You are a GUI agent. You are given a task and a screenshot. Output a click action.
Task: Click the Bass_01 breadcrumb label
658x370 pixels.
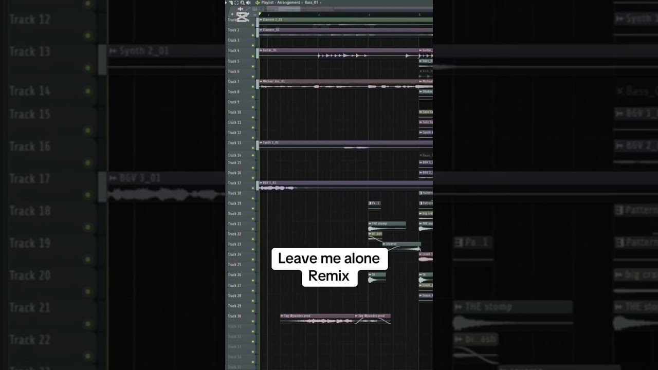pyautogui.click(x=312, y=3)
